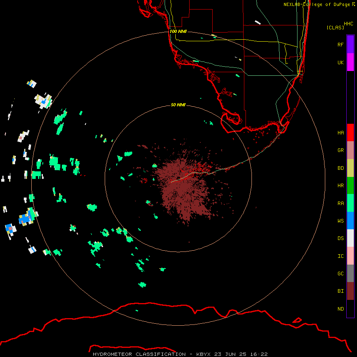Image resolution: width=357 pixels, height=357 pixels.
Task: Click the GC legend label
Action: click(340, 274)
